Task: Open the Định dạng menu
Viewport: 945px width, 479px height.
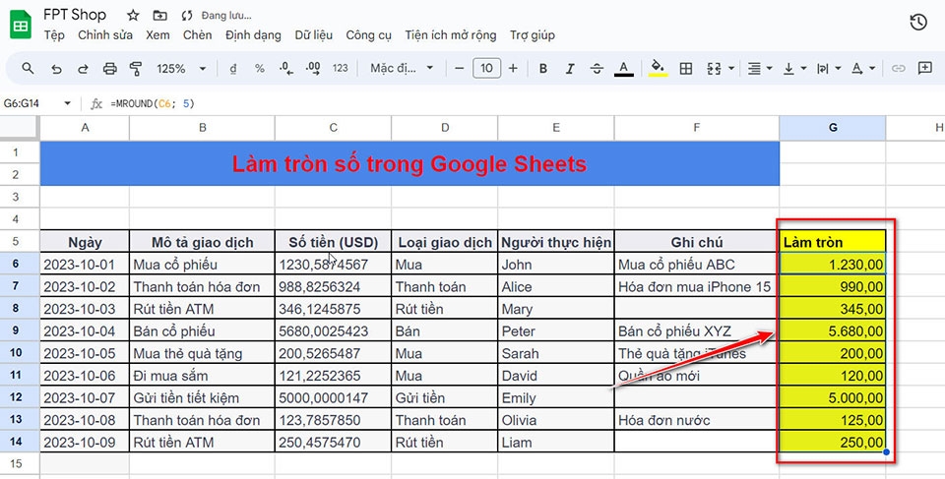Action: pyautogui.click(x=253, y=35)
